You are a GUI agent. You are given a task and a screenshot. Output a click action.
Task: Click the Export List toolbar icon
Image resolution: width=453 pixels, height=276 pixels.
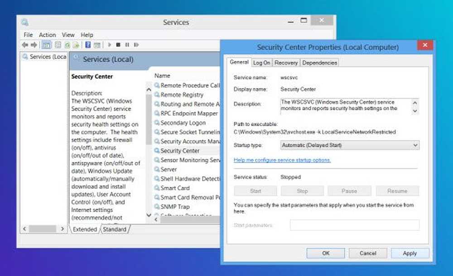(x=76, y=45)
